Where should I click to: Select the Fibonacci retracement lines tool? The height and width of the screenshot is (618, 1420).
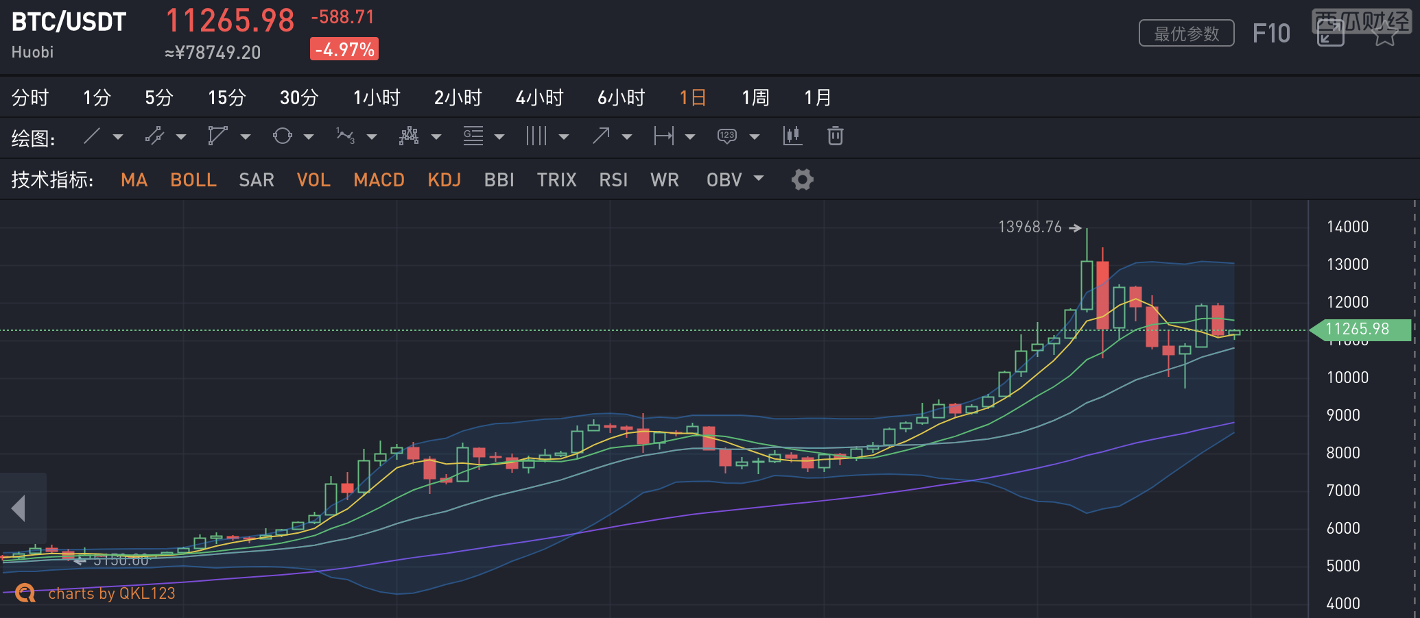(473, 136)
